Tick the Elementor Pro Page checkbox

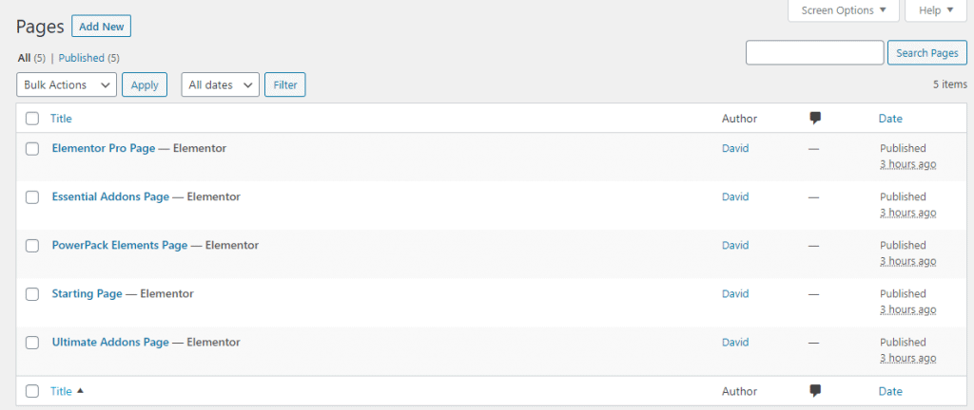coord(32,149)
